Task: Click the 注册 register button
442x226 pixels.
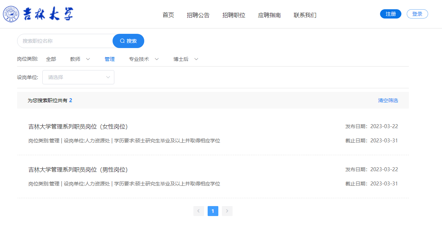Action: 391,14
